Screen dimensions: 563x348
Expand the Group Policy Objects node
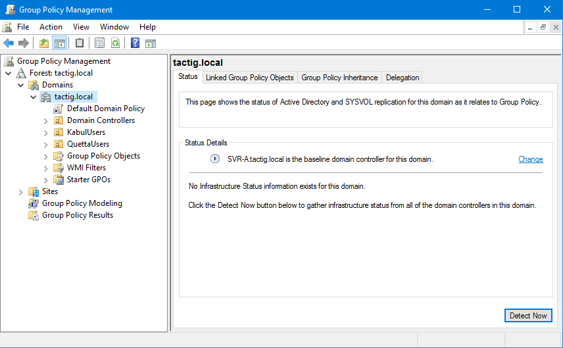pyautogui.click(x=45, y=157)
